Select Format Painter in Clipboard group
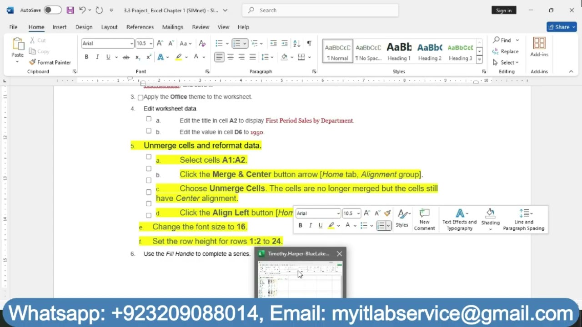 coord(50,62)
